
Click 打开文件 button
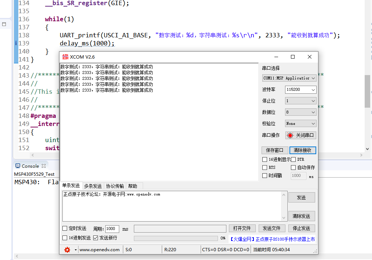click(x=242, y=228)
